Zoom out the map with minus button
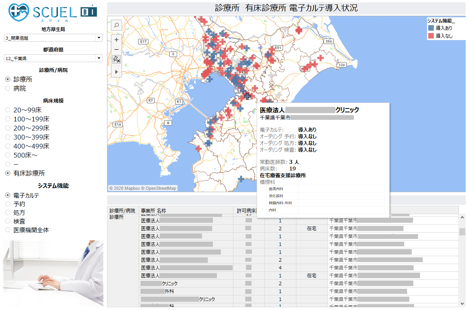The image size is (468, 310). point(117,50)
